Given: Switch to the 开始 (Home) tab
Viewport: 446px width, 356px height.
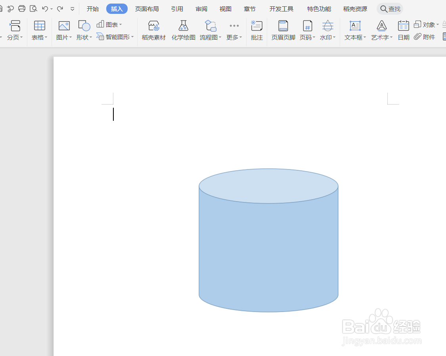Looking at the screenshot, I should pyautogui.click(x=93, y=9).
